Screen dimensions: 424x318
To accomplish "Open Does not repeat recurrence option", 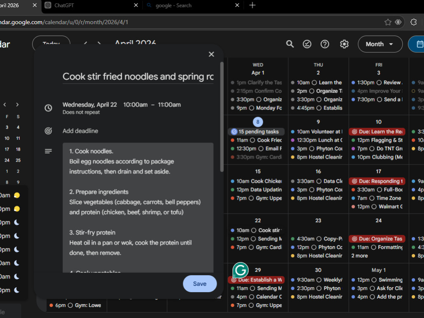I will pyautogui.click(x=81, y=112).
